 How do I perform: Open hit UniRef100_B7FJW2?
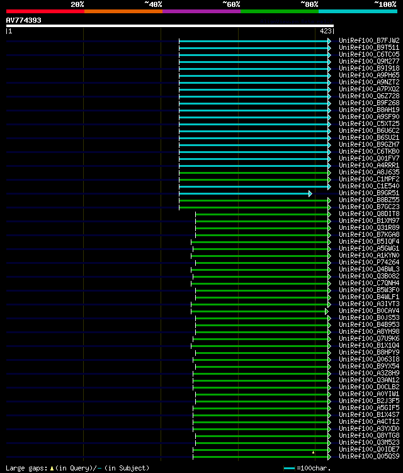[369, 40]
